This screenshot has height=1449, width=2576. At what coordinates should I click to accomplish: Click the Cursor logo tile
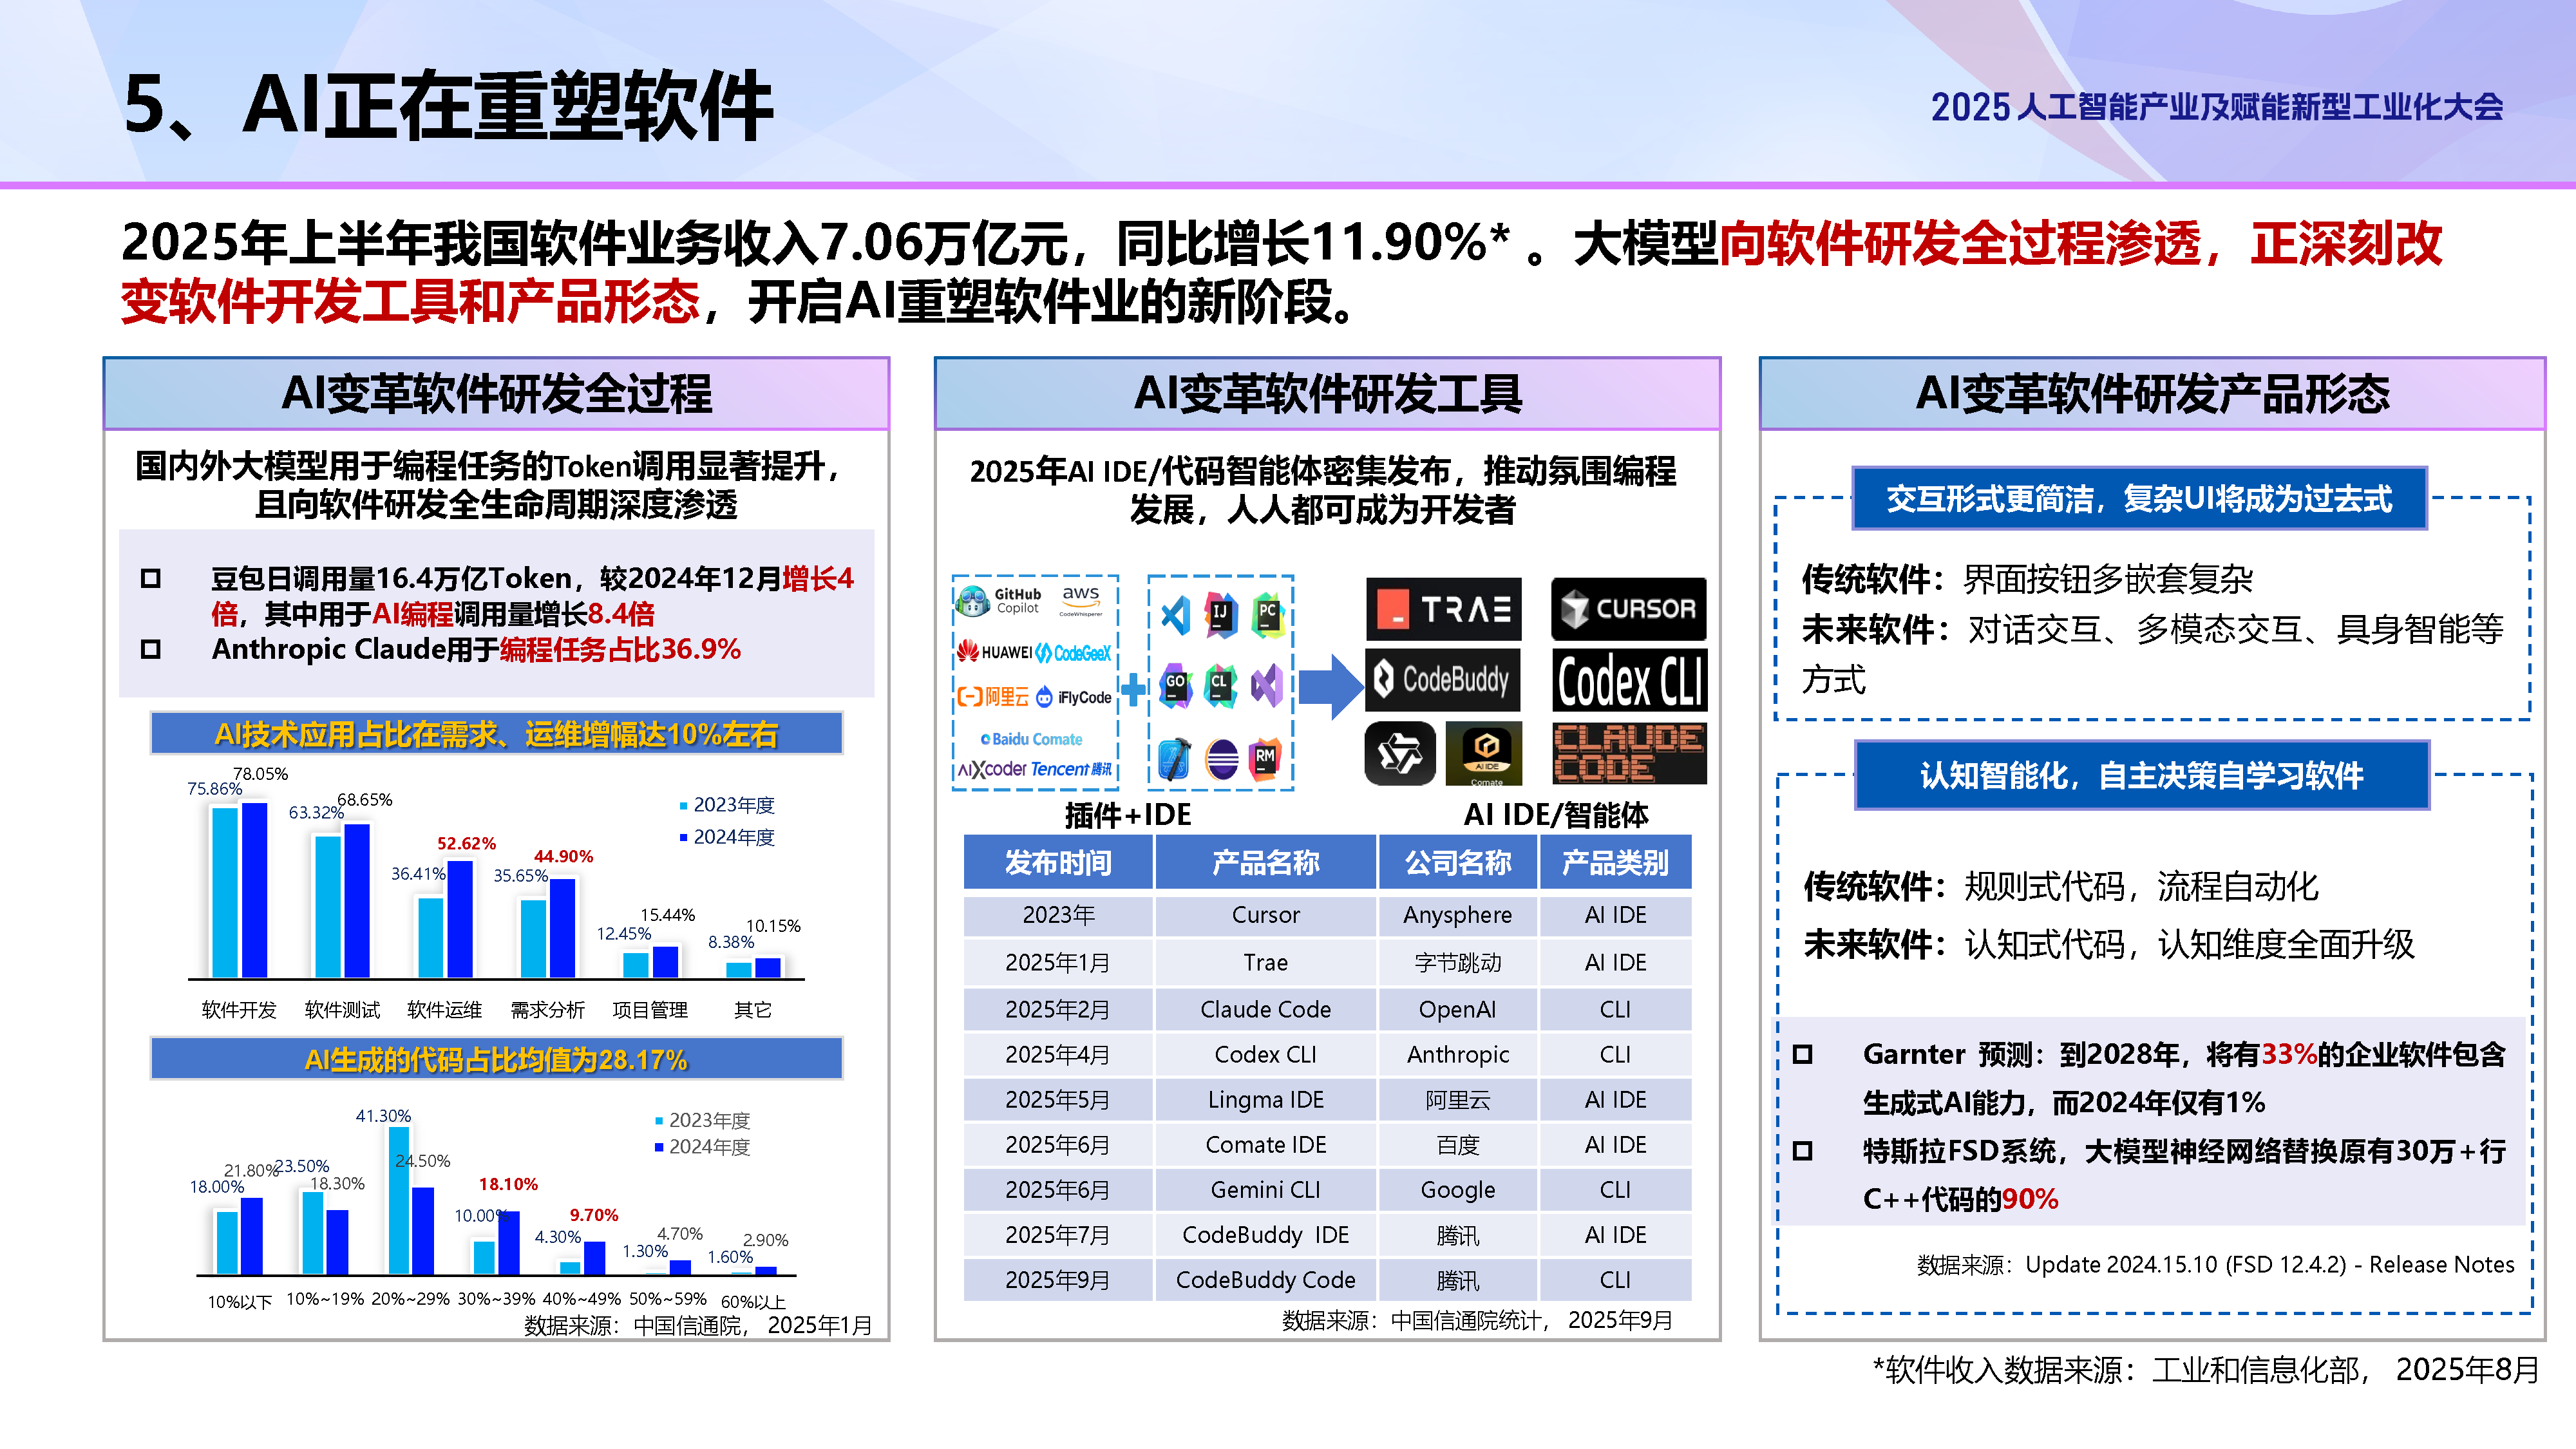click(x=1628, y=608)
